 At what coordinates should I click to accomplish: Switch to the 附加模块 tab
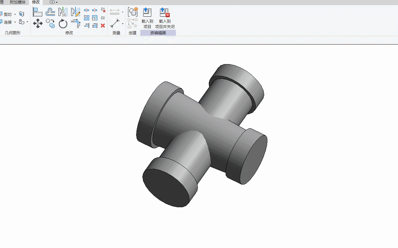pos(18,2)
